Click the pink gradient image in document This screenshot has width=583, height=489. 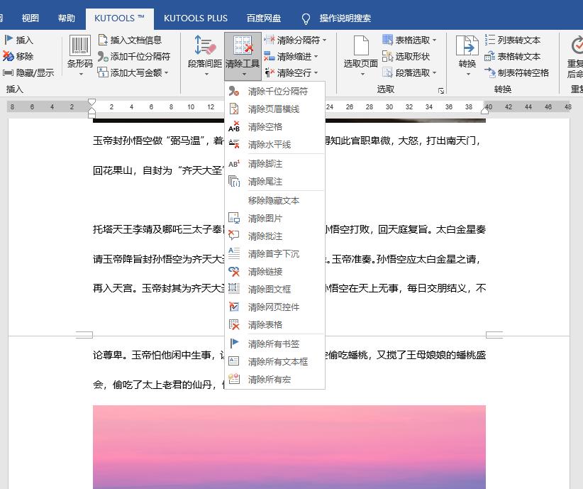[289, 447]
